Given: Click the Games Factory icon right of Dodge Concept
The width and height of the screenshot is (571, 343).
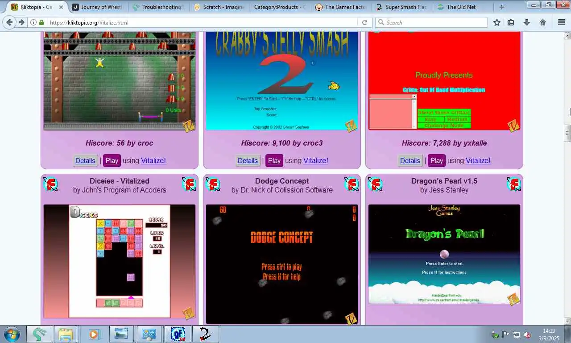Looking at the screenshot, I should click(x=352, y=184).
